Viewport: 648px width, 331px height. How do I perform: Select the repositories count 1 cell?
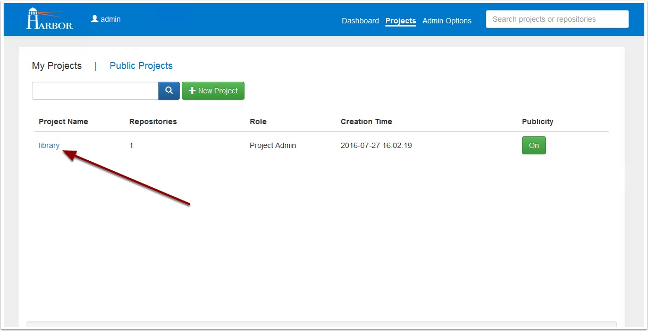[x=131, y=145]
